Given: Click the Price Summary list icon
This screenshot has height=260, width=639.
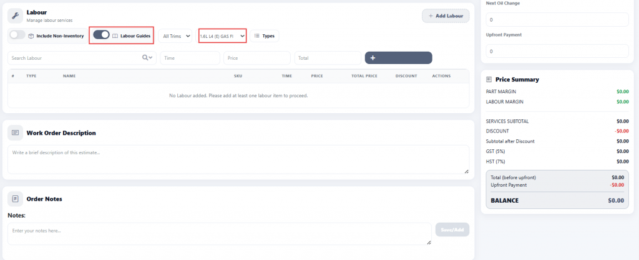Looking at the screenshot, I should [489, 80].
